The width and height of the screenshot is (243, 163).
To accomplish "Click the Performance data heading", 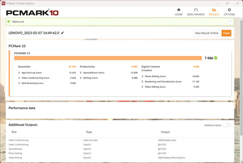I will 22,108.
